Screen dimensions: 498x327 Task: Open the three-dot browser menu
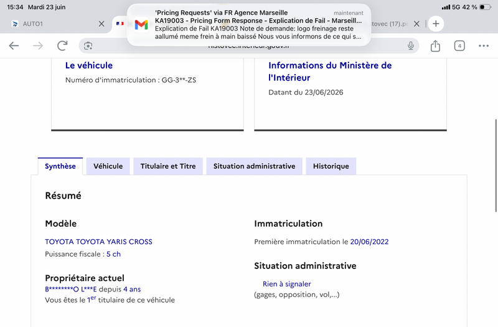[484, 45]
